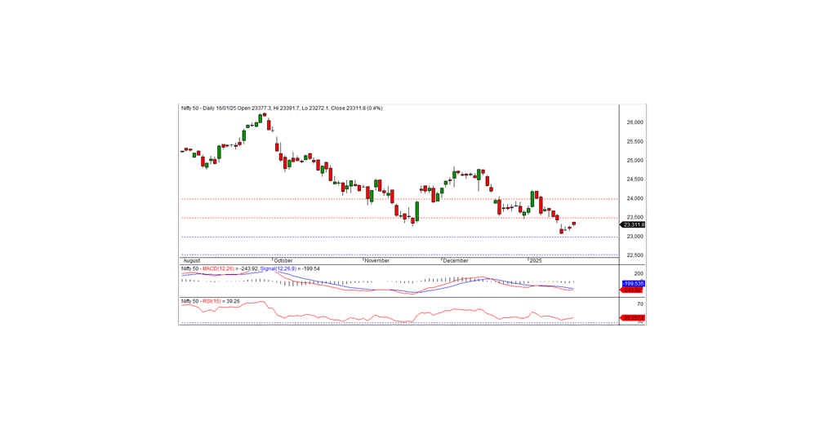The width and height of the screenshot is (824, 434).
Task: Click the current price tag 23,311.8
Action: click(x=634, y=224)
